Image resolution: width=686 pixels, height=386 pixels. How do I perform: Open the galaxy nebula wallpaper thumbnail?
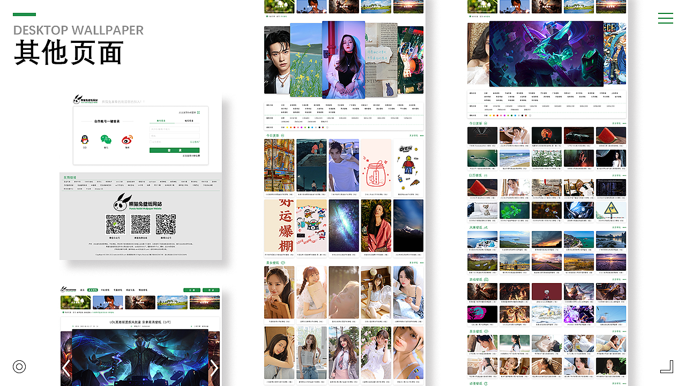[344, 225]
